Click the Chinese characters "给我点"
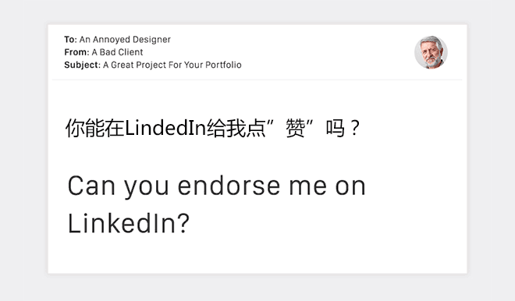Image resolution: width=515 pixels, height=301 pixels. pyautogui.click(x=236, y=128)
